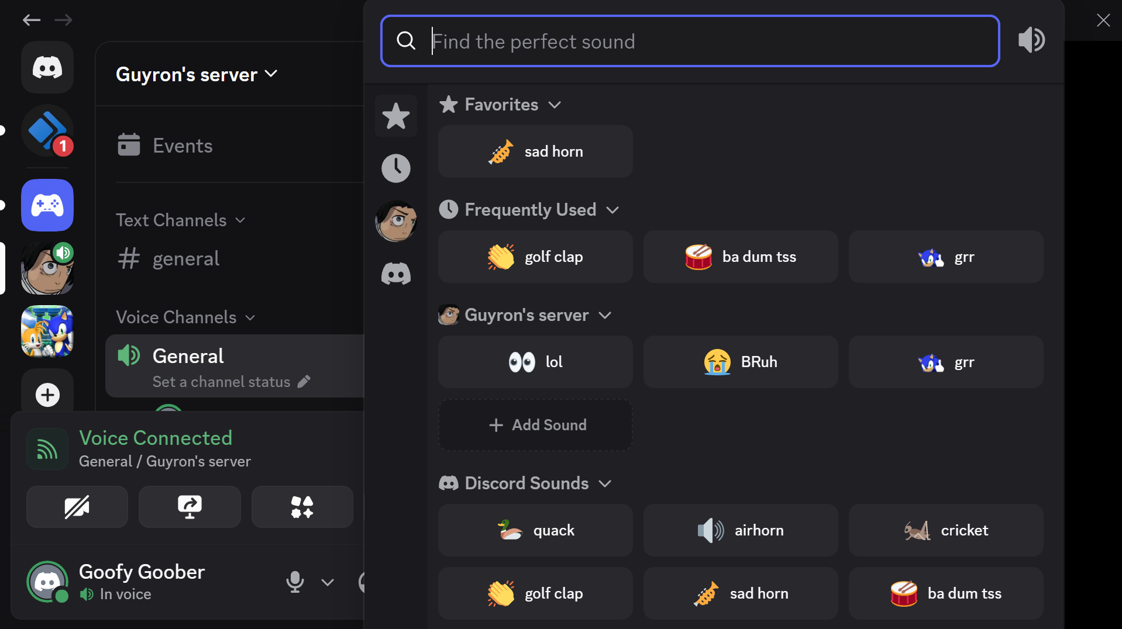Screen dimensions: 1122x629
Task: Play the cricket sound
Action: 946,530
